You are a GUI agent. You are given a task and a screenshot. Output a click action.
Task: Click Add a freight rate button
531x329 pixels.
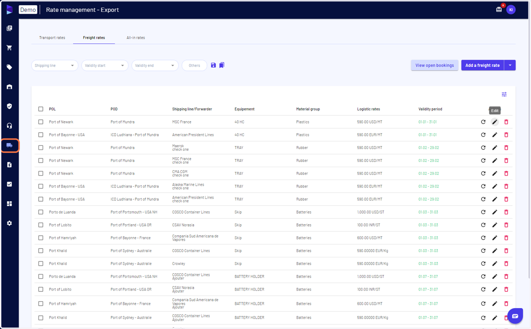click(x=482, y=65)
